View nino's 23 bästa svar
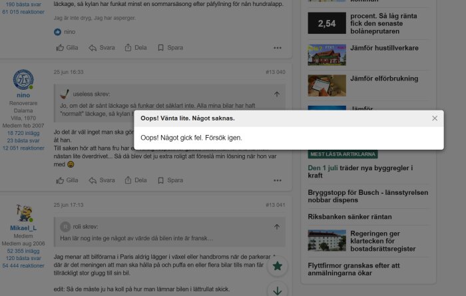 (x=23, y=140)
